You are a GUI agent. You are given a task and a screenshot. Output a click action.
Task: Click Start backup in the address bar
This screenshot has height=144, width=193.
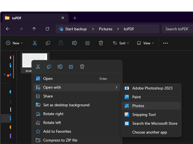click(76, 29)
